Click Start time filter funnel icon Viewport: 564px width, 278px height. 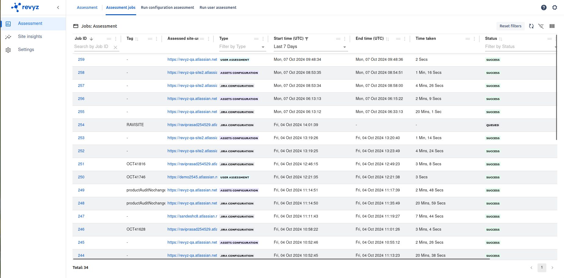(x=307, y=39)
